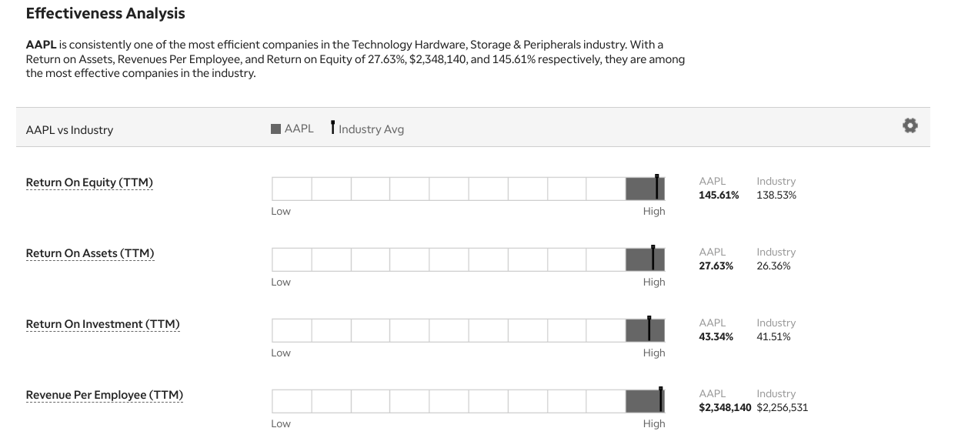The width and height of the screenshot is (968, 438).
Task: Click the industry marker on Return On Equity bar
Action: click(656, 186)
